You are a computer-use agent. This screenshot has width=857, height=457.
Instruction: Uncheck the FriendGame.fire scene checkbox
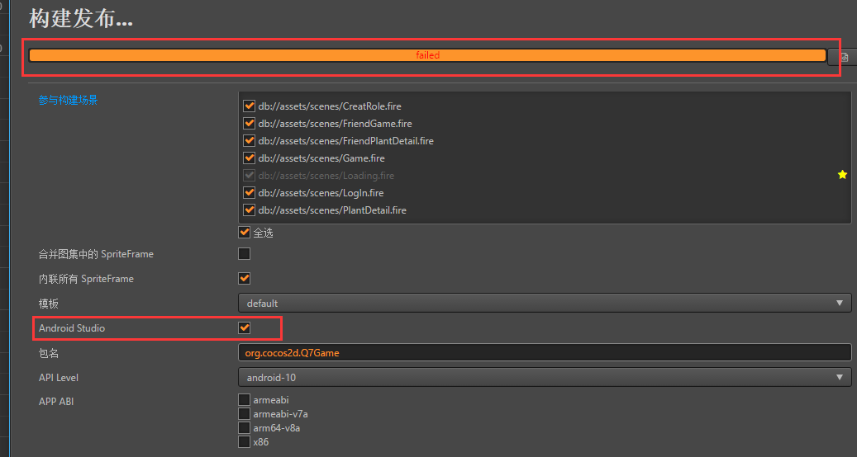coord(250,123)
